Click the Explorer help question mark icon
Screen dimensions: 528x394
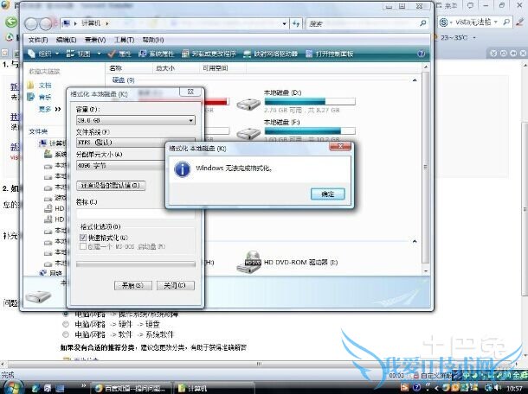pyautogui.click(x=421, y=54)
